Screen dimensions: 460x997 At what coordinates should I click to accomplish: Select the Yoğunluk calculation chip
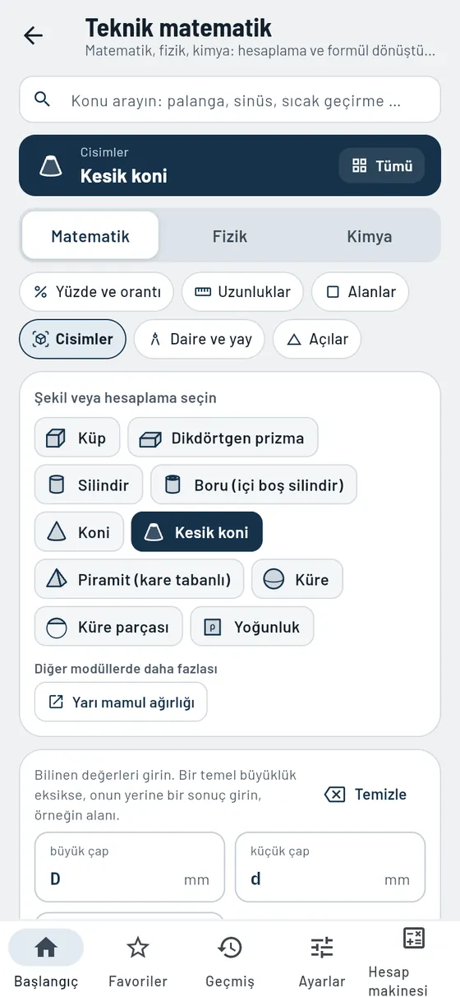(x=252, y=627)
